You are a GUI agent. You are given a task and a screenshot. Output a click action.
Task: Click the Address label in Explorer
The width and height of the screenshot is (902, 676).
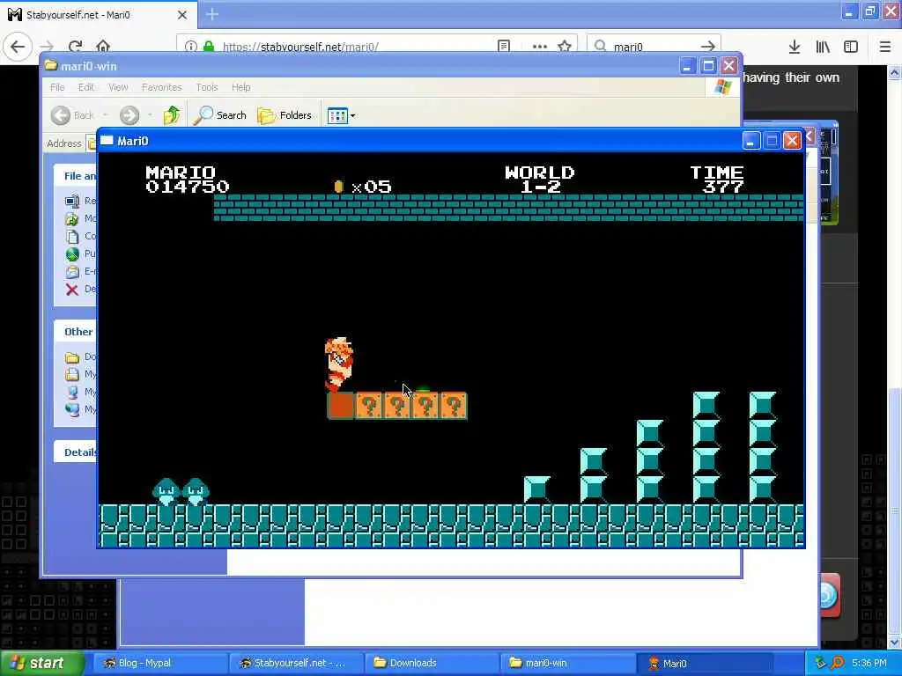(63, 143)
